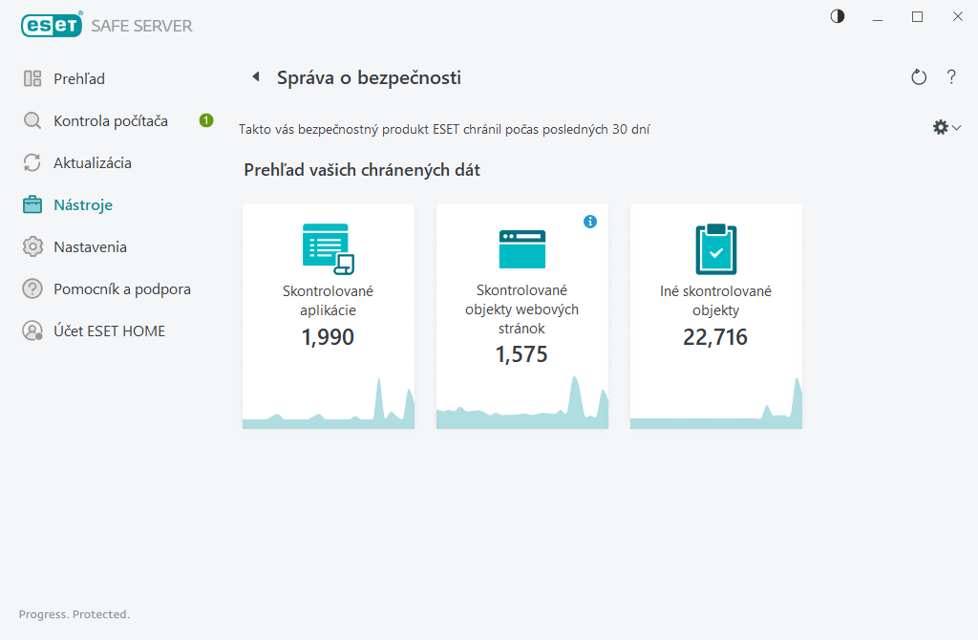Open the Skontrolované aplikácie card
Screen dimensions: 978x640
[x=329, y=315]
